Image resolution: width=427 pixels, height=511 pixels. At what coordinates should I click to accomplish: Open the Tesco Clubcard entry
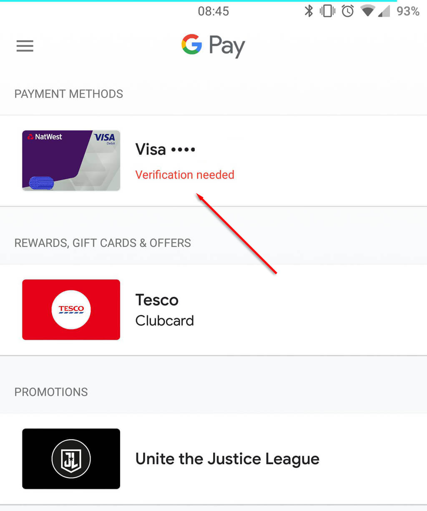tap(165, 310)
